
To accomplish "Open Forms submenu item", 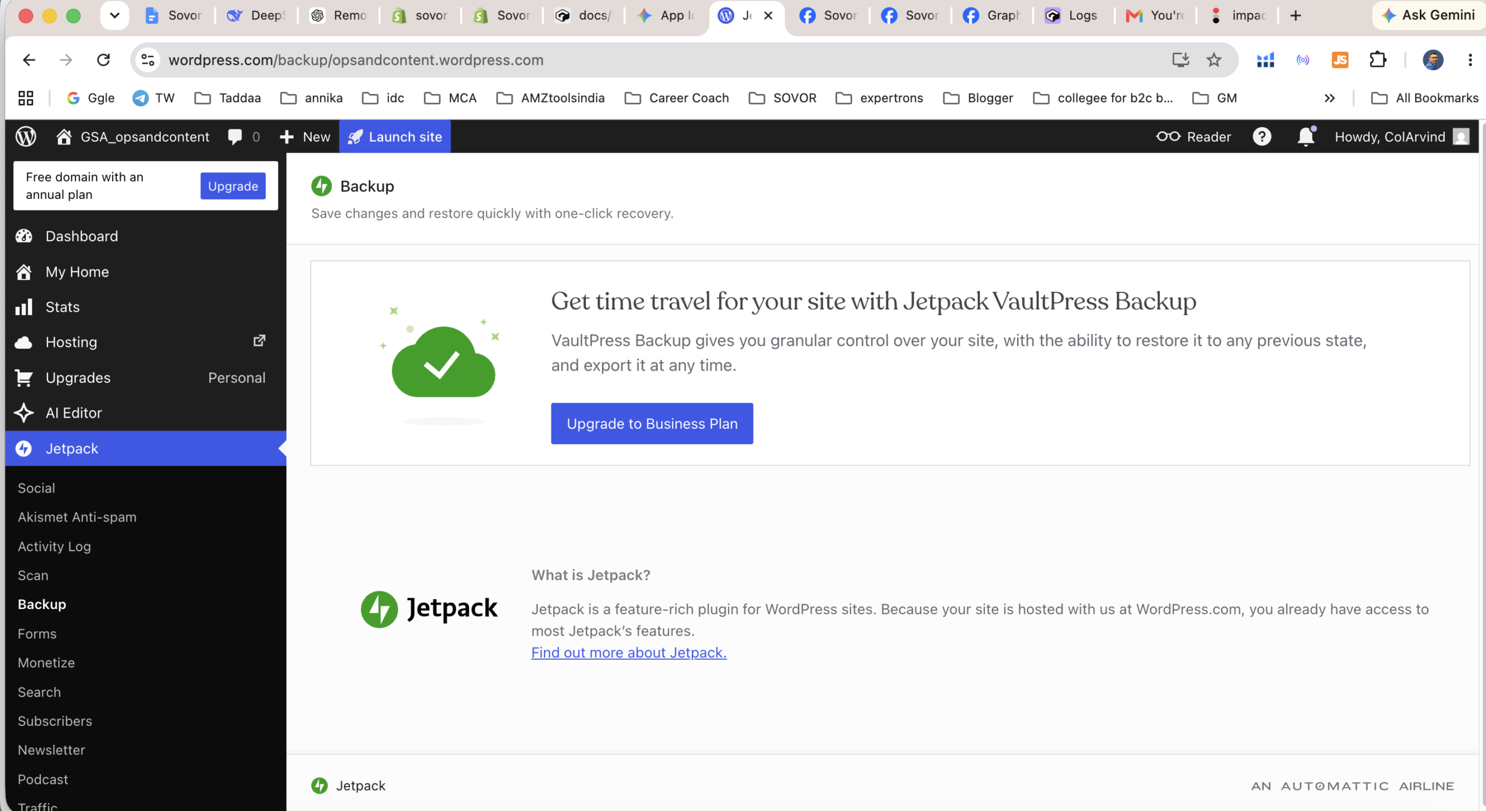I will point(37,633).
